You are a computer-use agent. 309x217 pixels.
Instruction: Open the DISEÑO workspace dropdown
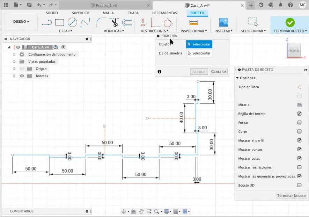point(21,22)
